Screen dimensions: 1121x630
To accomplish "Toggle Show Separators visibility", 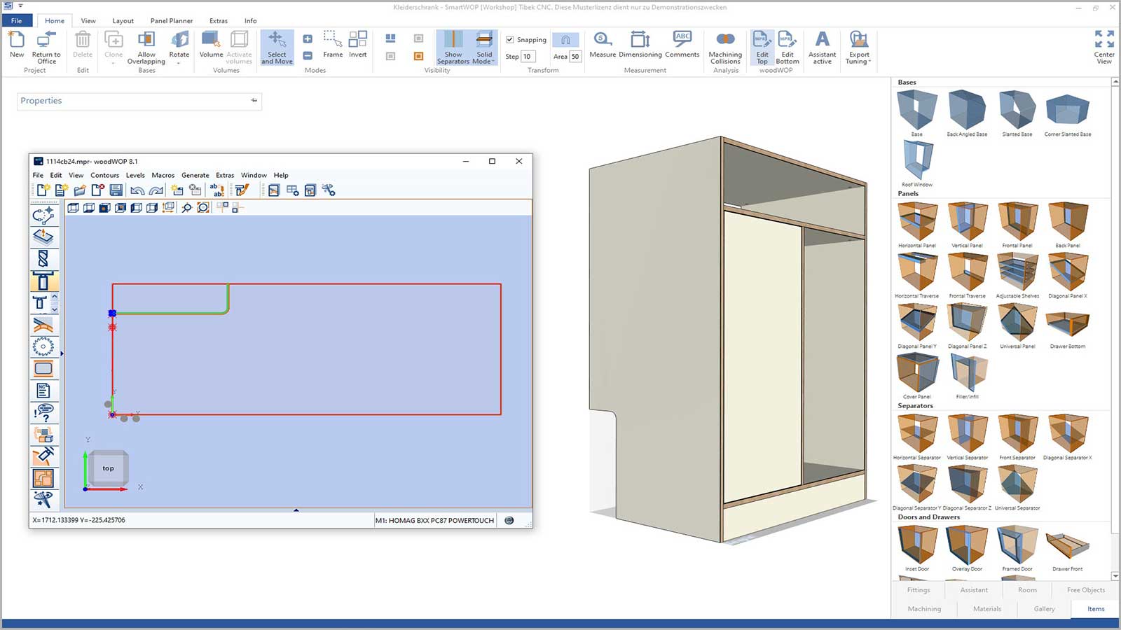I will pyautogui.click(x=453, y=48).
